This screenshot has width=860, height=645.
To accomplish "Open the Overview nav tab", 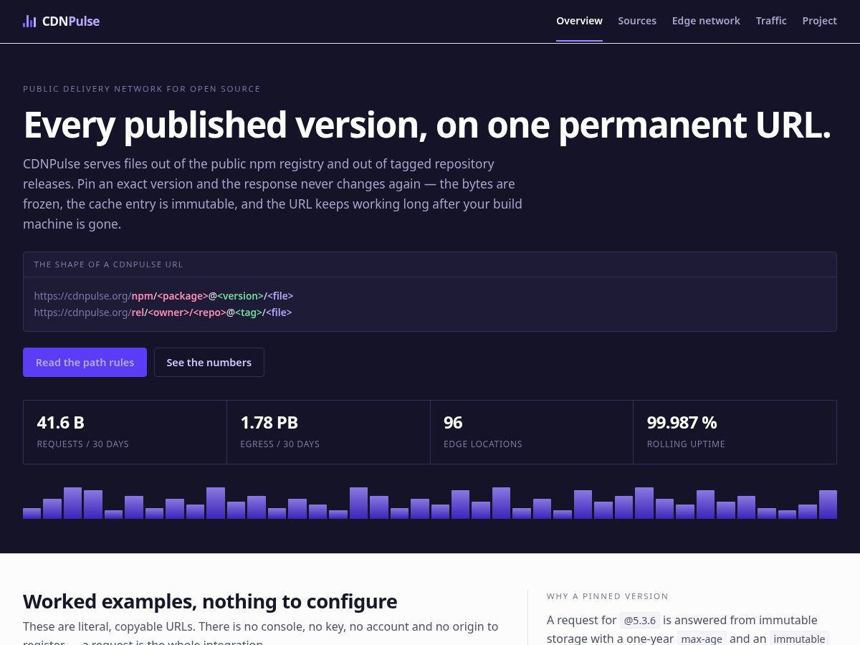I will click(579, 21).
